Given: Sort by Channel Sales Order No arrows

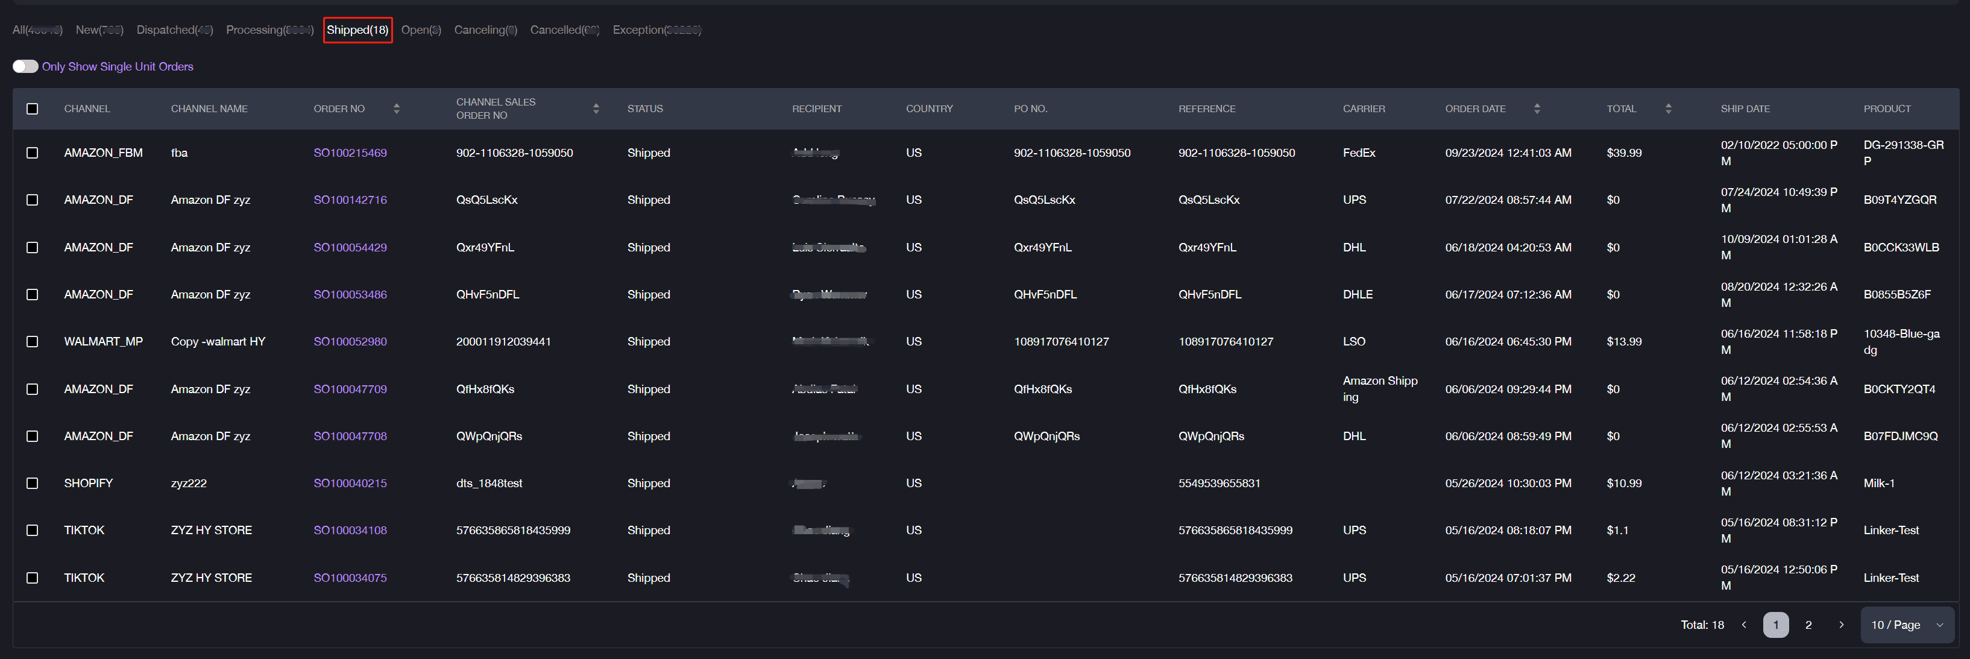Looking at the screenshot, I should pos(596,109).
